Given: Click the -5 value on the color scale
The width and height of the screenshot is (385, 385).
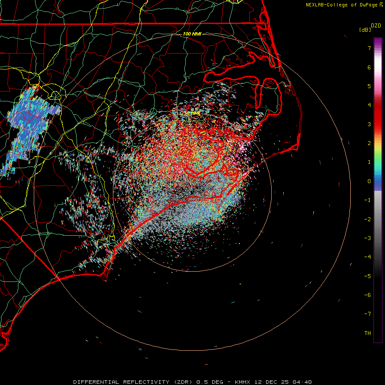Looking at the screenshot, I should [367, 276].
